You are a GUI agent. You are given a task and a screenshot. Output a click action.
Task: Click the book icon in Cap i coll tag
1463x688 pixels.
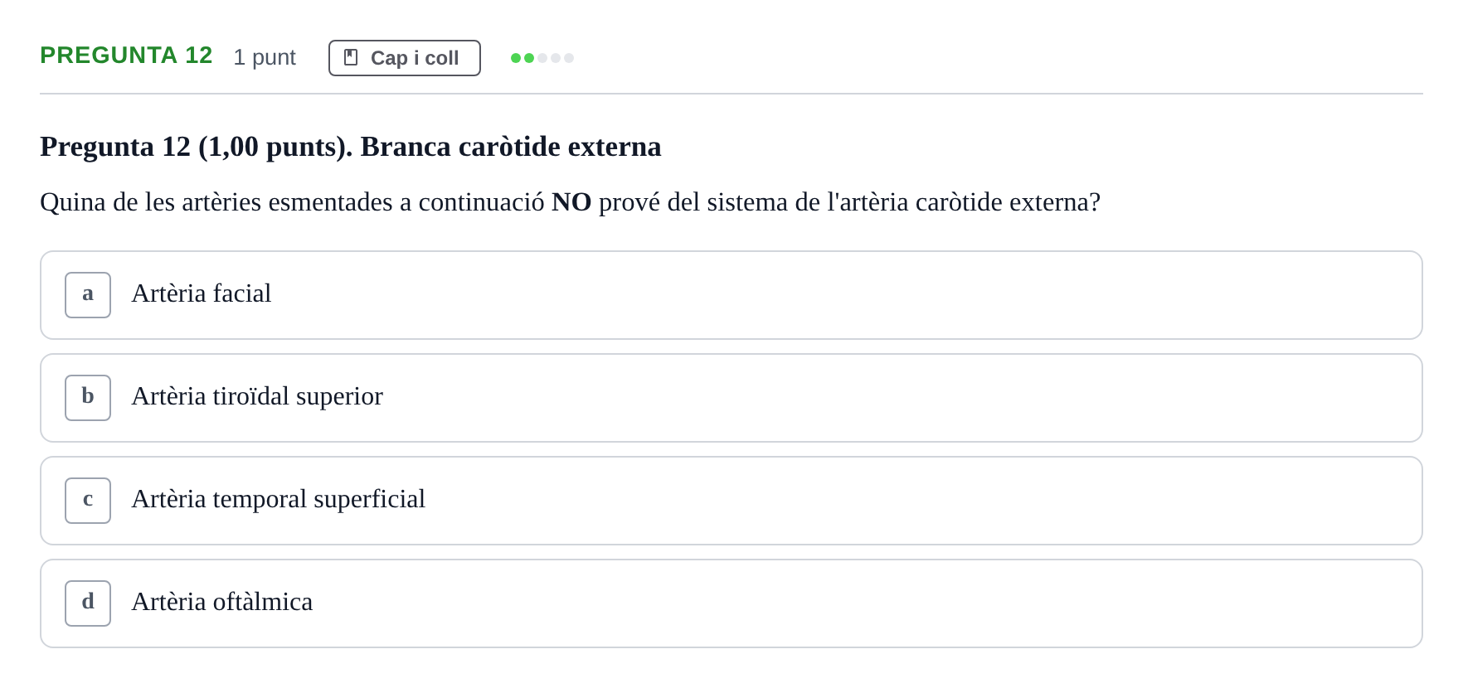coord(351,57)
